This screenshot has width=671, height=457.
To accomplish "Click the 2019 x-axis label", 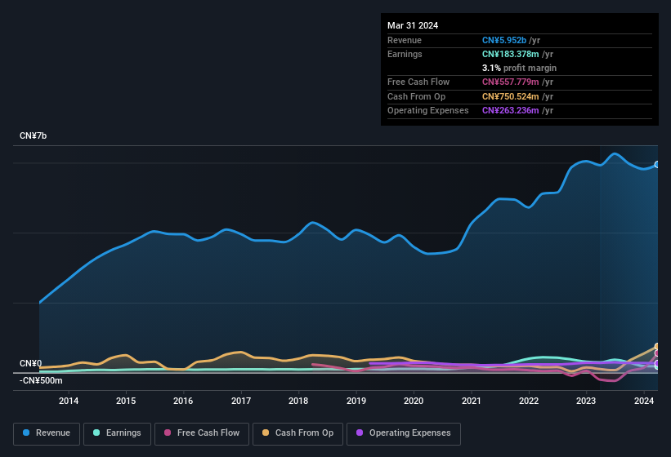I will tap(356, 401).
